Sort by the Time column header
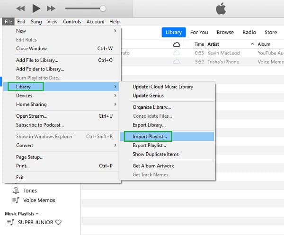 (199, 44)
